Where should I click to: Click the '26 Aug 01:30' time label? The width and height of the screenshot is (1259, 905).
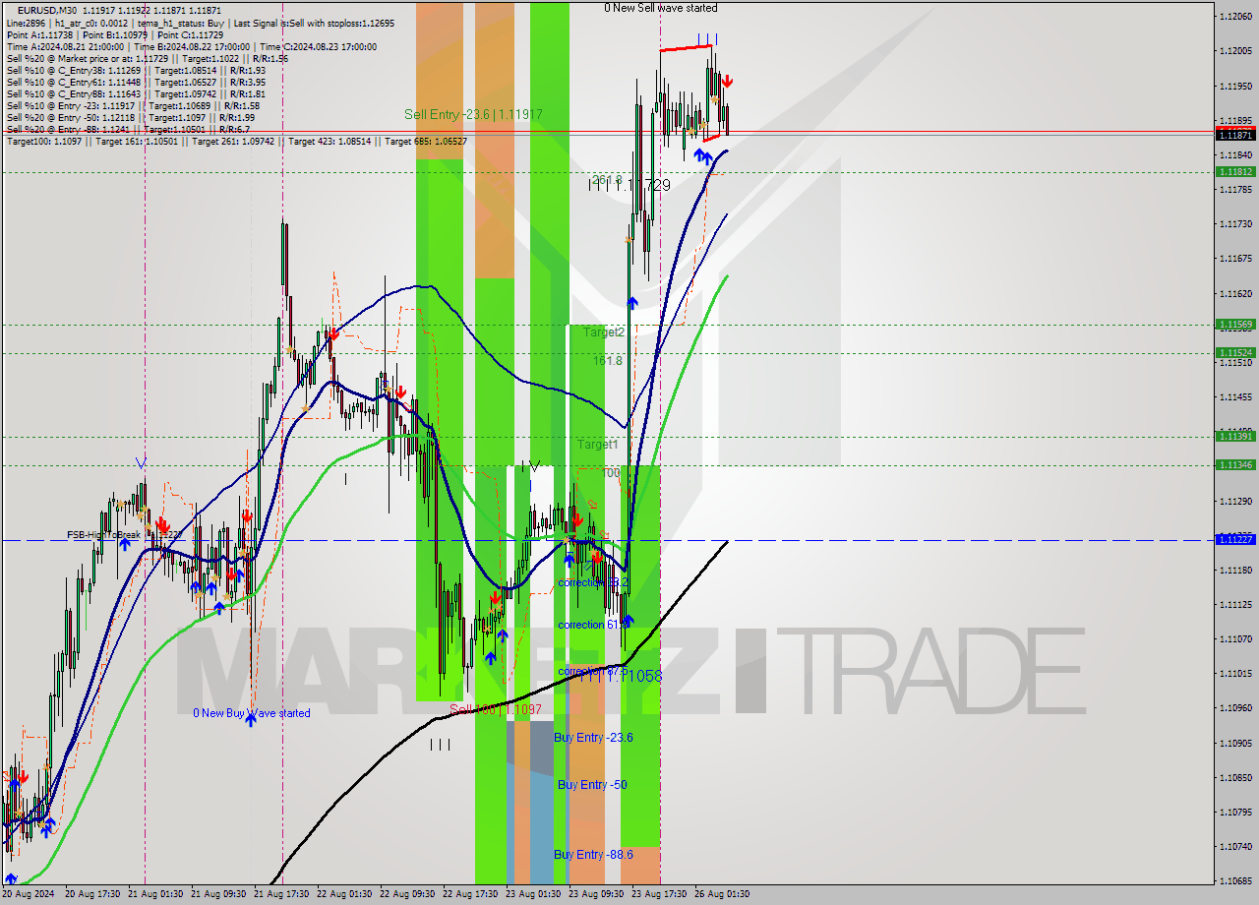pyautogui.click(x=722, y=894)
